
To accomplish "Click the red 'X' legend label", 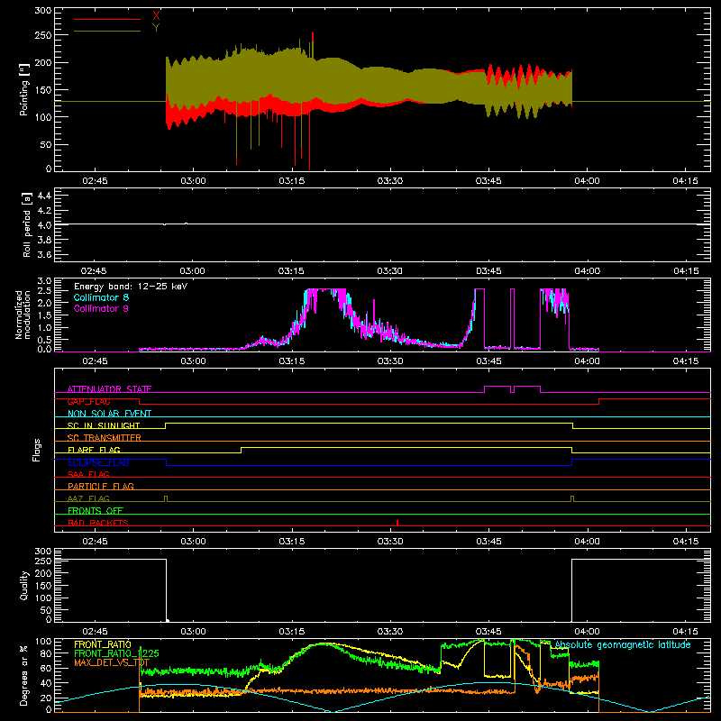I will click(x=156, y=16).
